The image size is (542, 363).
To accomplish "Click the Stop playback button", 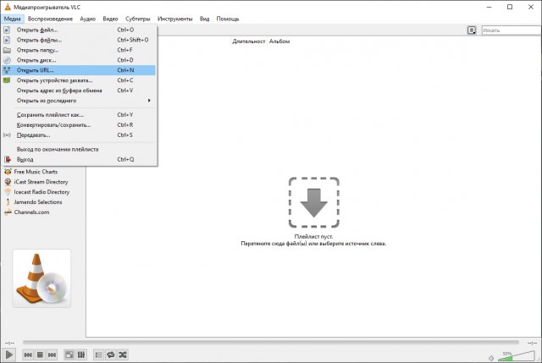I will tap(40, 354).
